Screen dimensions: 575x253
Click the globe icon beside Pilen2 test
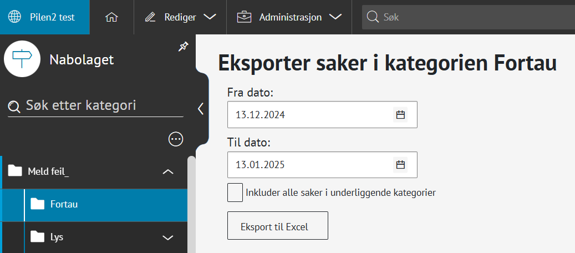click(x=14, y=17)
